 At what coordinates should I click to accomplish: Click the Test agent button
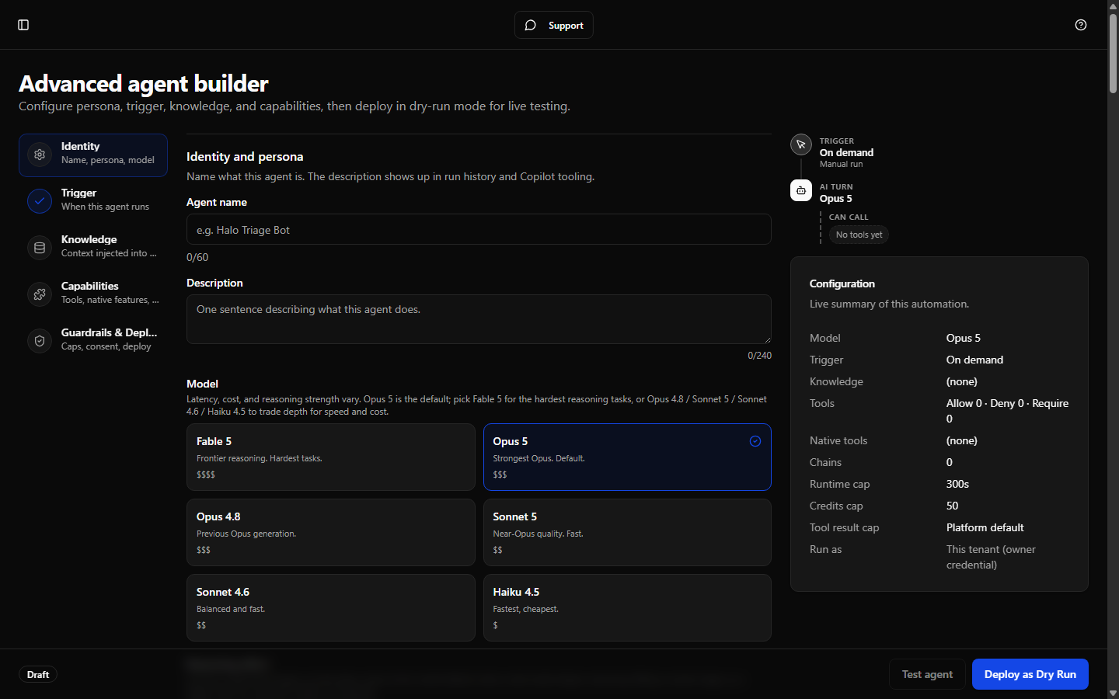(927, 674)
